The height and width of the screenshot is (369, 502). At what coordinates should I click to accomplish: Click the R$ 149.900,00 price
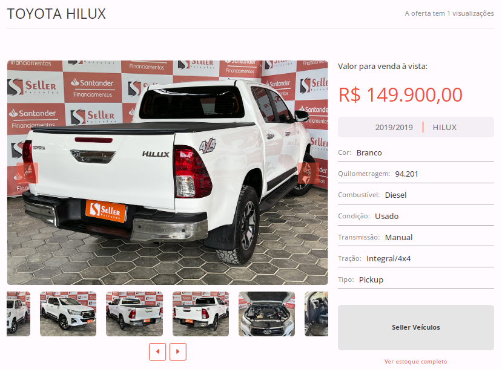pos(400,95)
